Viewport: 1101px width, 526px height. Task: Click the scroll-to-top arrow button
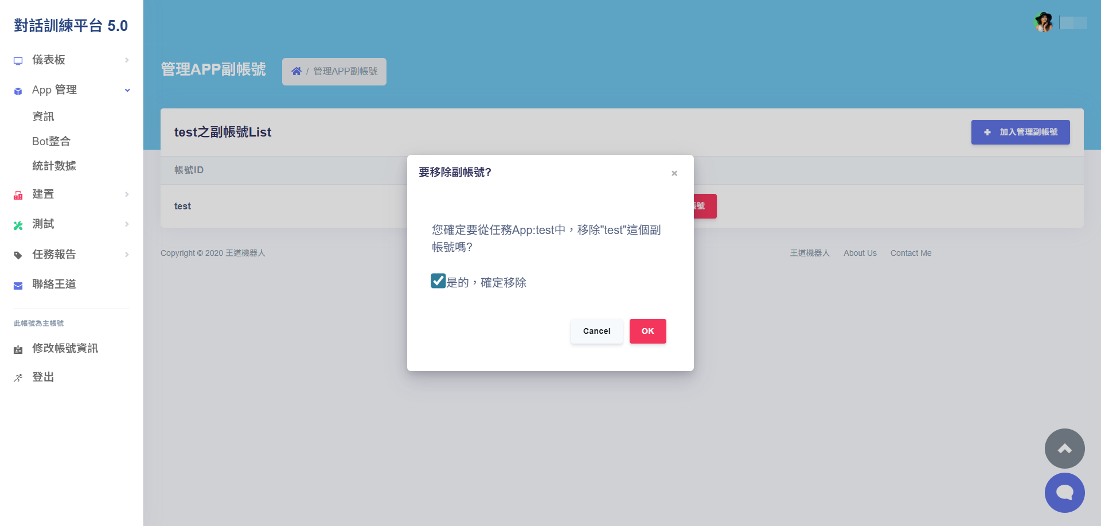(x=1065, y=449)
